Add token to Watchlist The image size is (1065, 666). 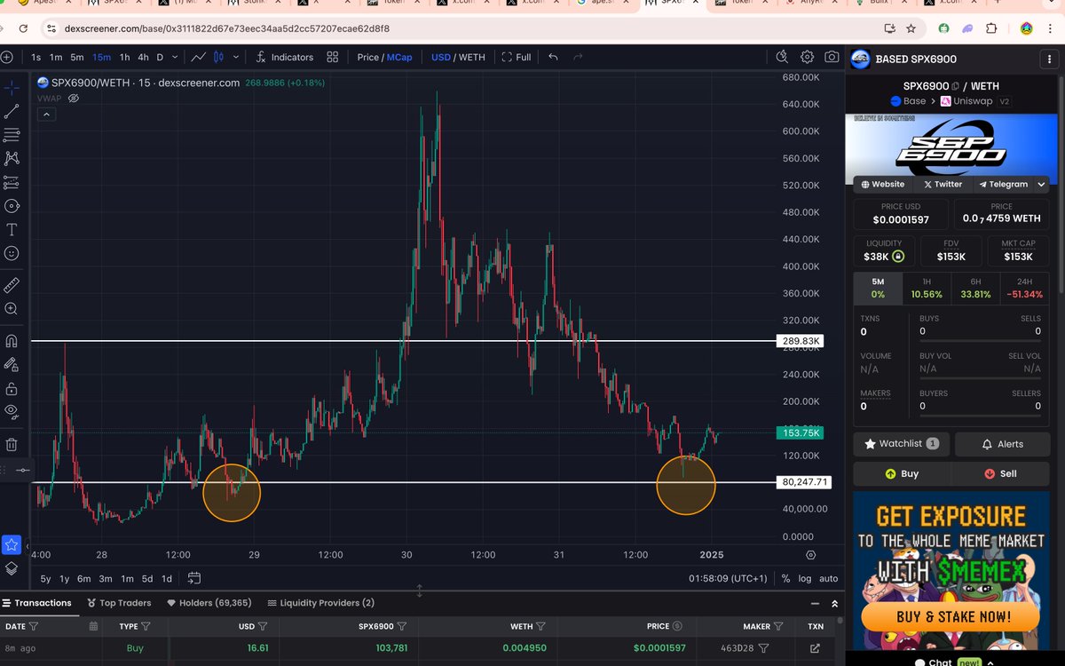902,444
